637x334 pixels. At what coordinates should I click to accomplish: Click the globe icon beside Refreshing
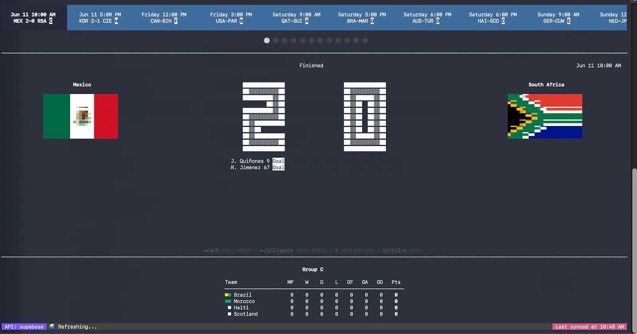coord(52,326)
